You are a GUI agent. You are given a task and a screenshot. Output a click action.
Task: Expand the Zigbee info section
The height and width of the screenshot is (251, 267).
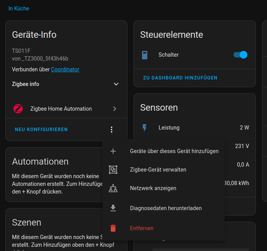[x=116, y=84]
